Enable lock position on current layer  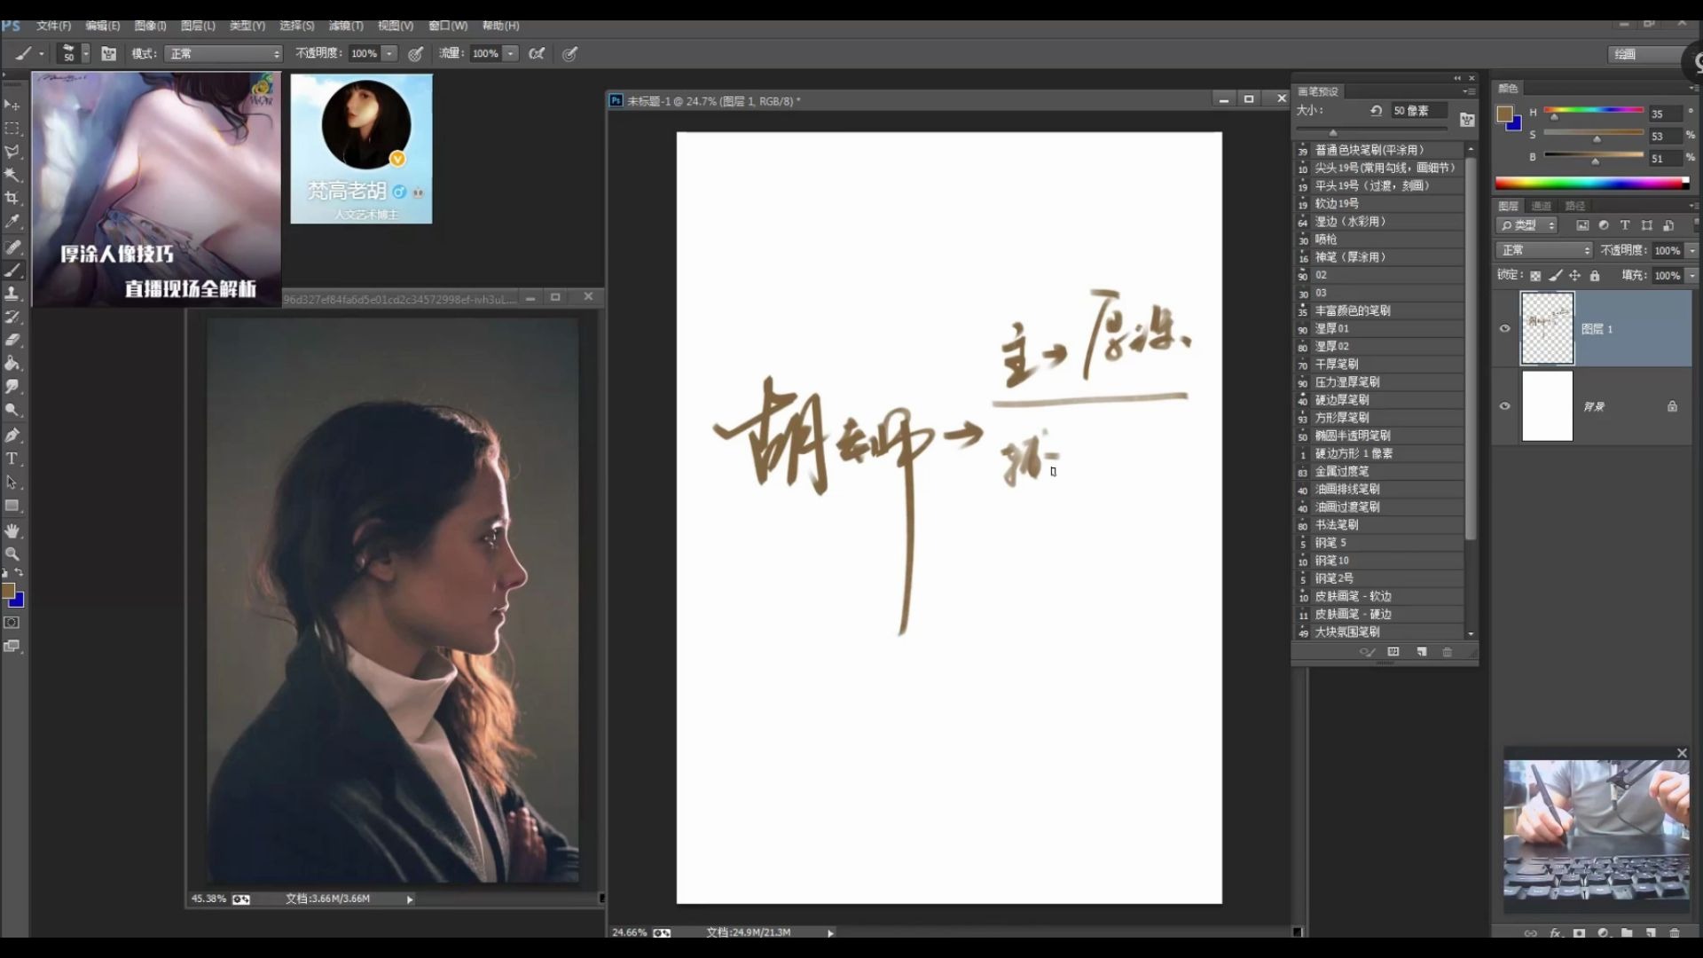[1575, 276]
